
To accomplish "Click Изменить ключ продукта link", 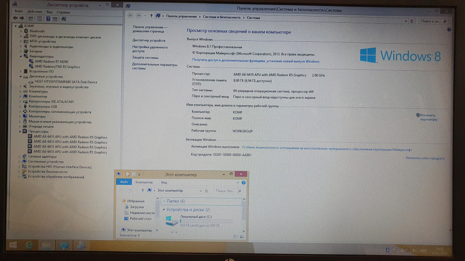I will pyautogui.click(x=425, y=158).
